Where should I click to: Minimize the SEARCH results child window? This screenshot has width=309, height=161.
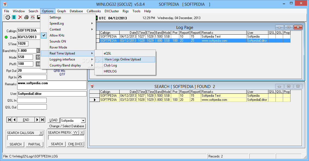280,86
